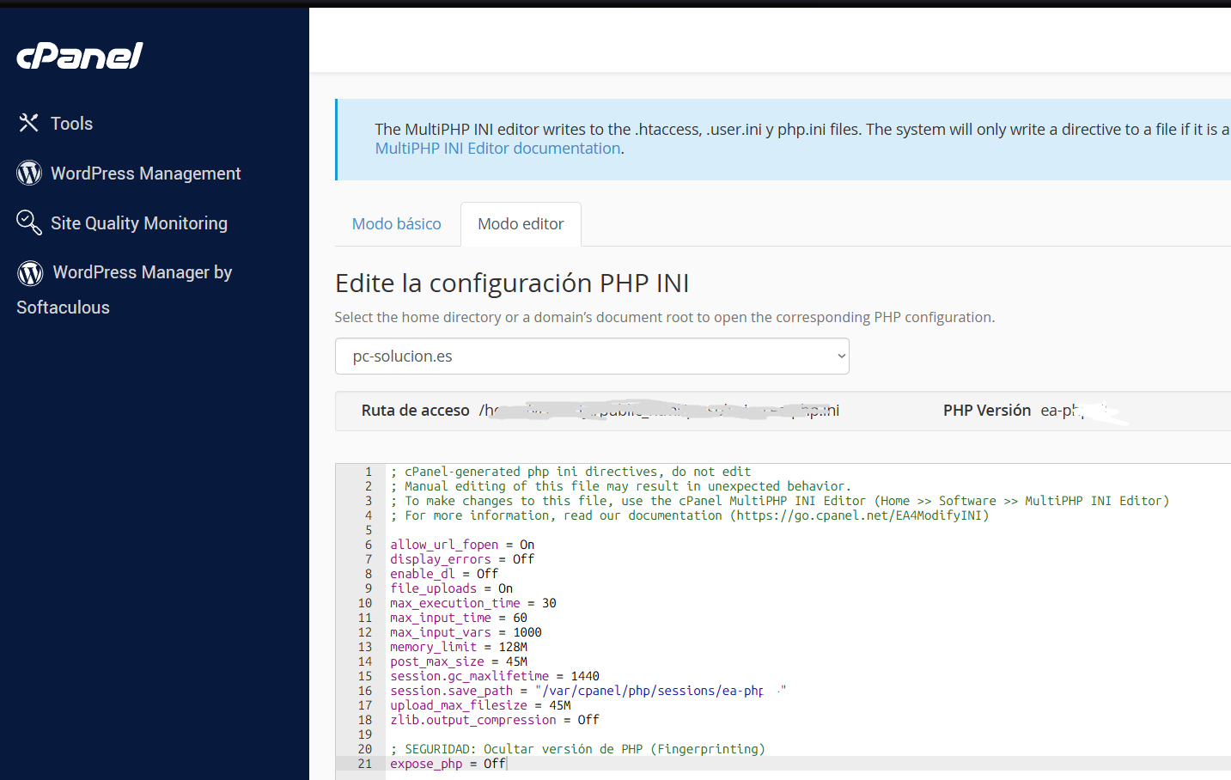Click the 'PHP Versión' label
The width and height of the screenshot is (1231, 780).
pyautogui.click(x=987, y=411)
